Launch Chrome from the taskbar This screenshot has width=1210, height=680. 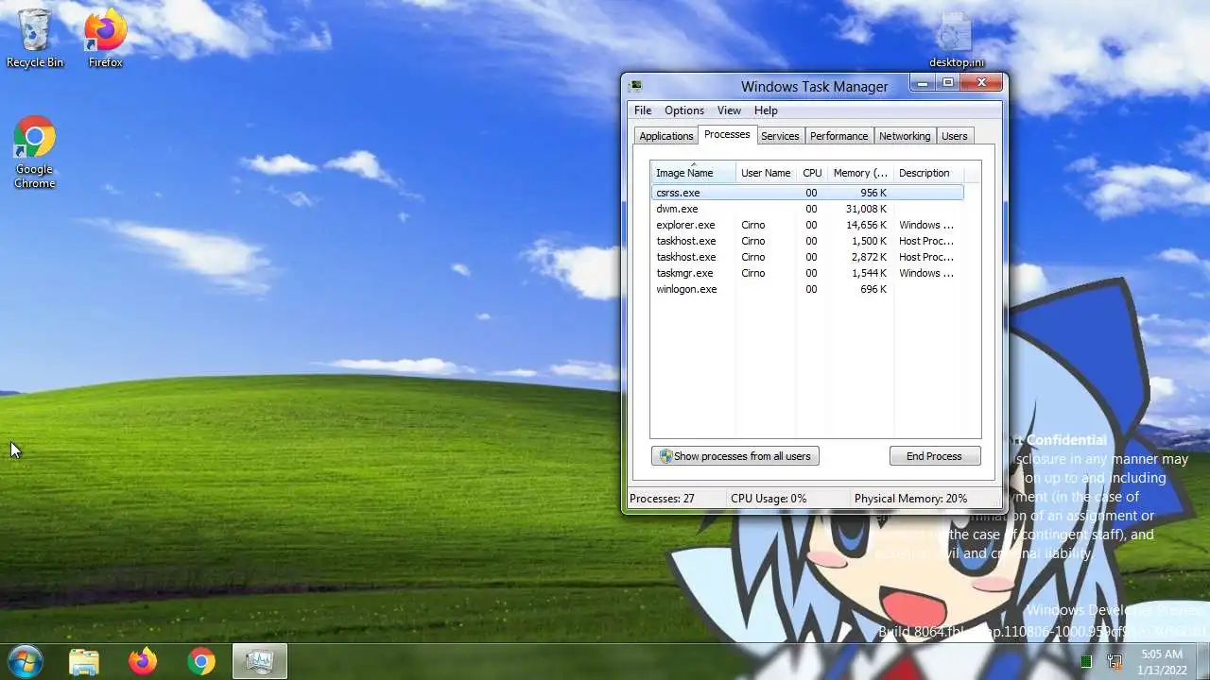pos(200,661)
